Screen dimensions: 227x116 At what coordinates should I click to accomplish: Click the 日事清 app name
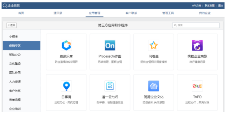pyautogui.click(x=66, y=97)
